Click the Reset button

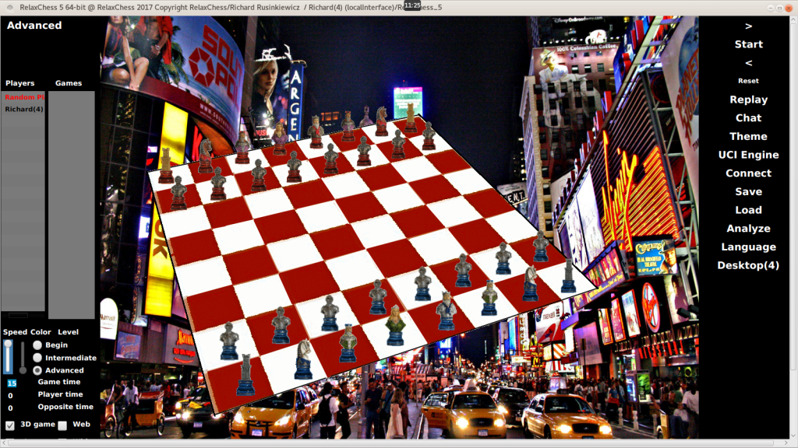[x=748, y=81]
